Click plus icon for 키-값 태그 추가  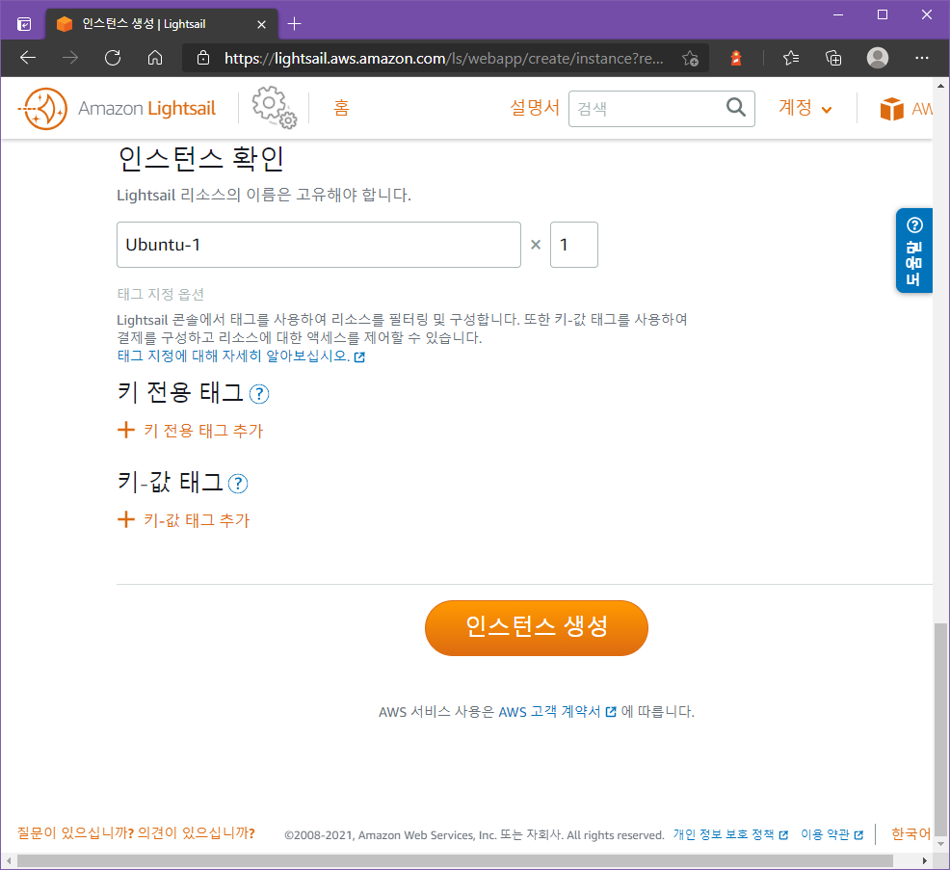pos(126,520)
